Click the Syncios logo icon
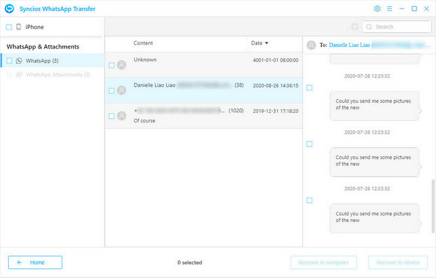This screenshot has width=436, height=278. tap(9, 9)
